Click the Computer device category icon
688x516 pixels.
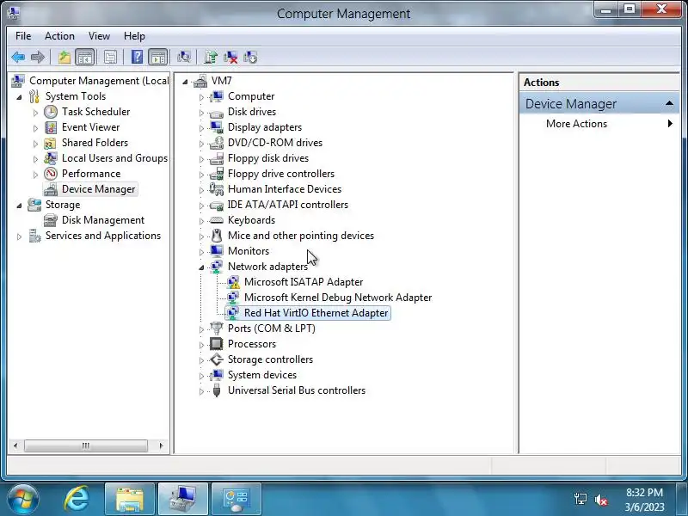(x=217, y=96)
